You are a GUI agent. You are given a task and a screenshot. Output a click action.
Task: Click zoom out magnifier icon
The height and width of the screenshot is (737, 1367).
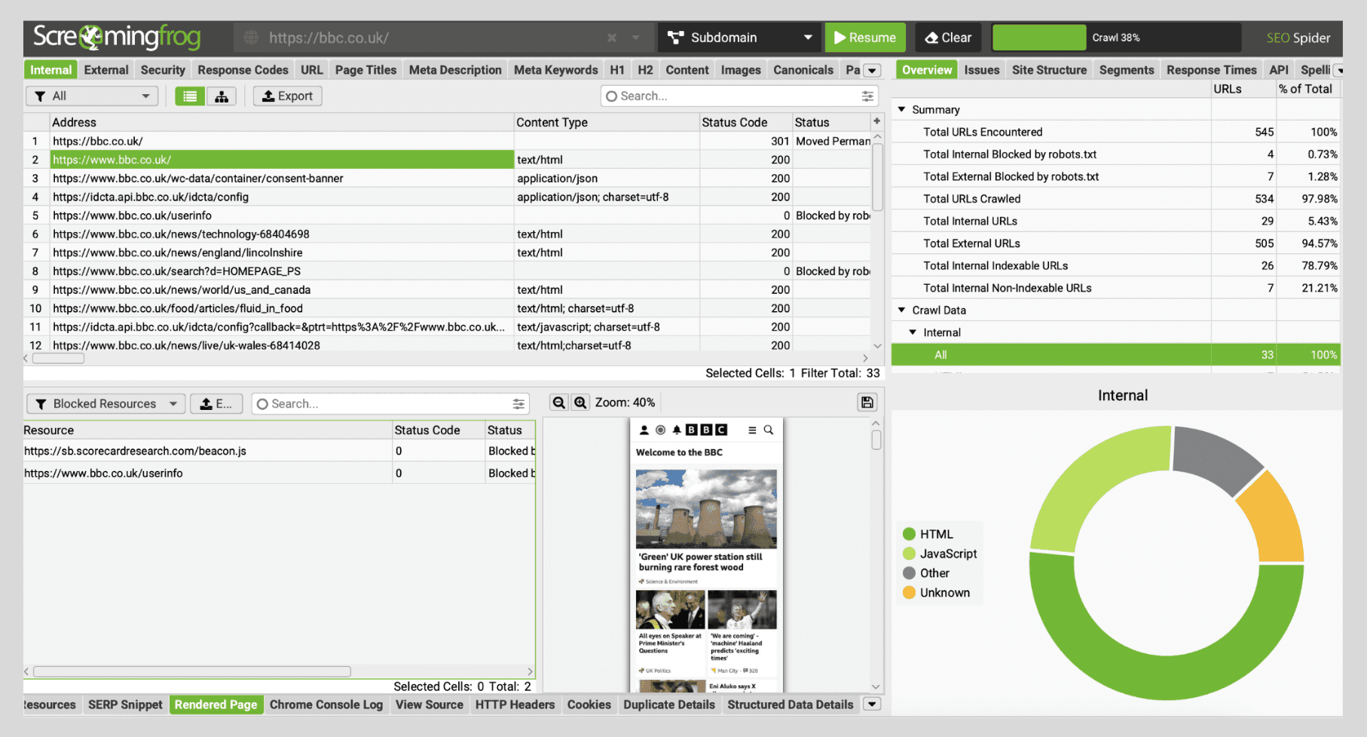point(558,403)
